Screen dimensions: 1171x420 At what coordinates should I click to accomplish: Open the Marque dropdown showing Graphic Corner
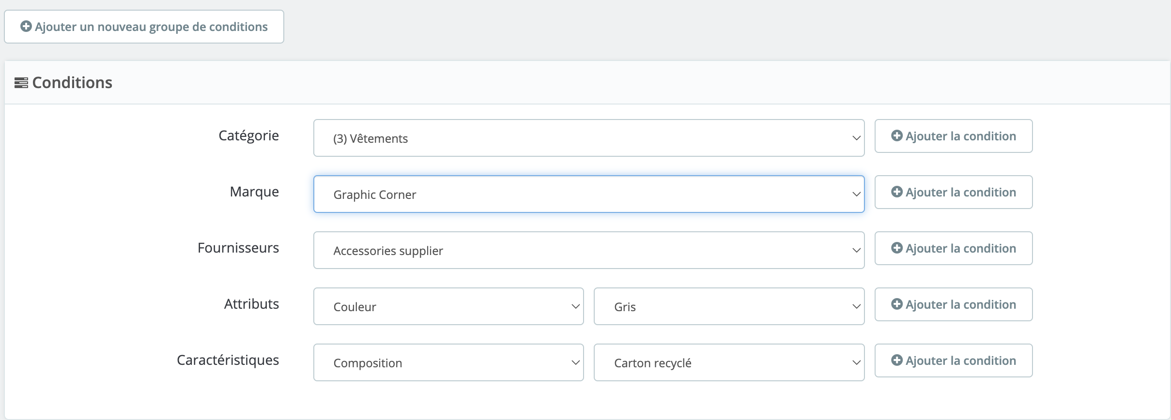589,194
